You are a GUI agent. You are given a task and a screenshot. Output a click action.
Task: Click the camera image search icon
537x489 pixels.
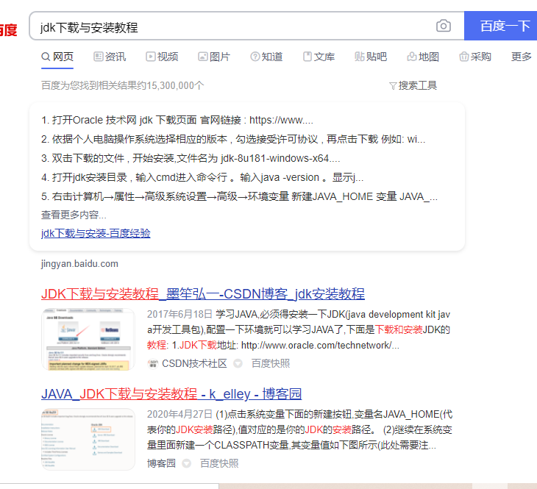[443, 26]
